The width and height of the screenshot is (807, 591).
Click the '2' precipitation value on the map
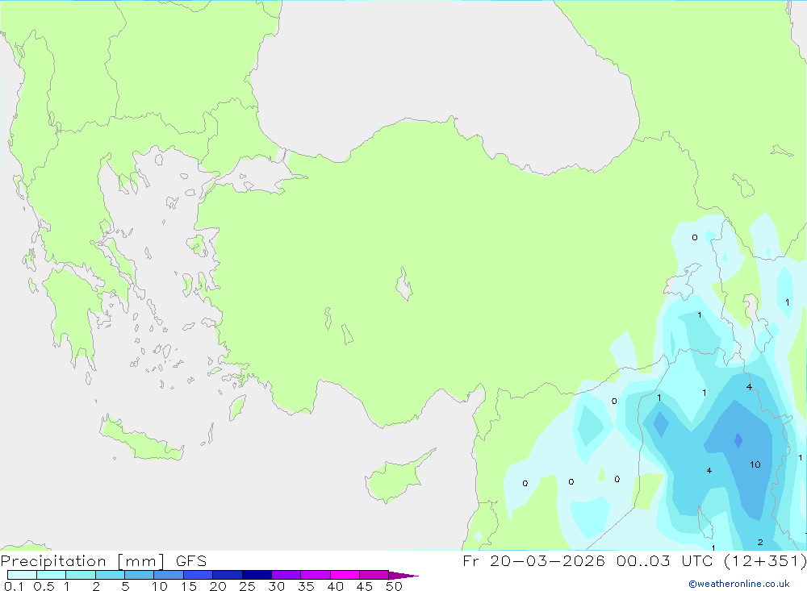point(760,542)
